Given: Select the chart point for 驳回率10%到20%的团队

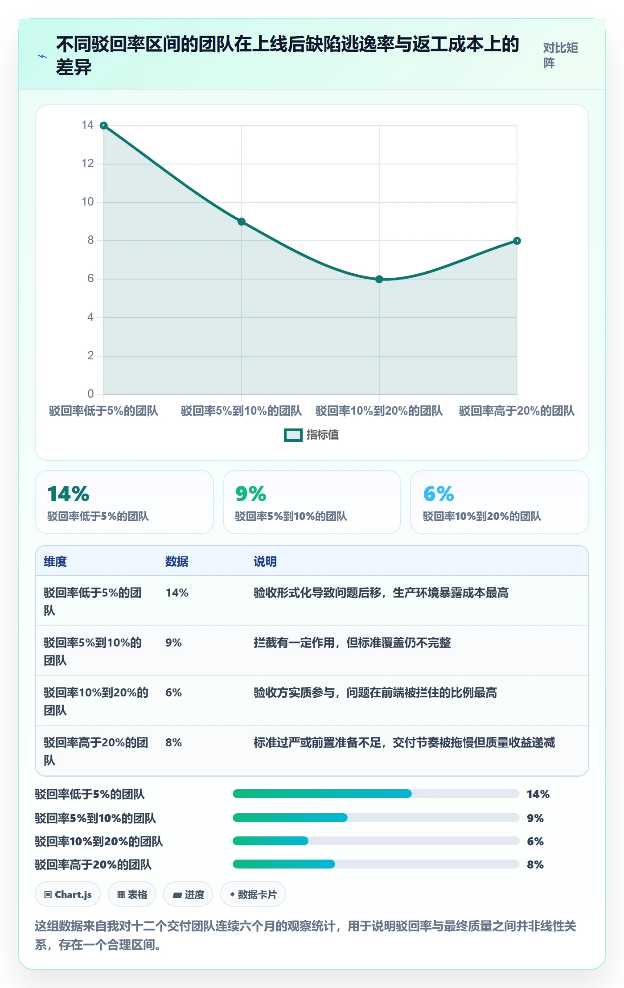Looking at the screenshot, I should (379, 279).
